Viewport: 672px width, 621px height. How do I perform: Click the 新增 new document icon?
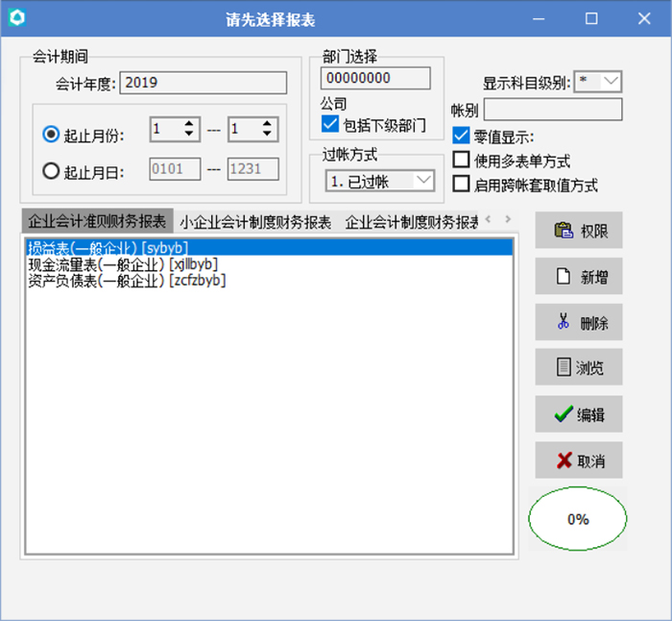(564, 277)
